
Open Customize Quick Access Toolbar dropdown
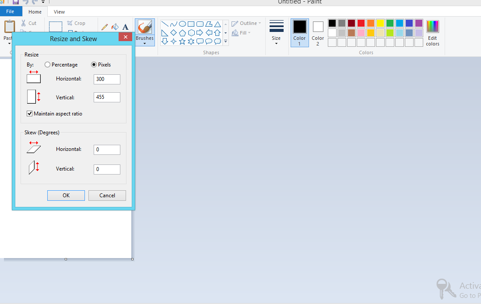click(x=43, y=2)
